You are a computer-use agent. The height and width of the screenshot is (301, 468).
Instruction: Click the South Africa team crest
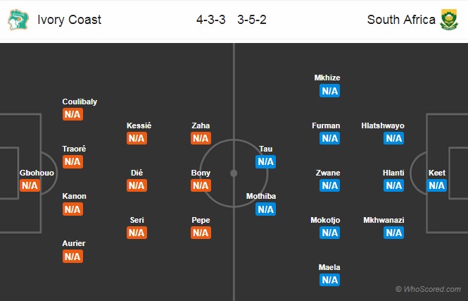click(449, 20)
